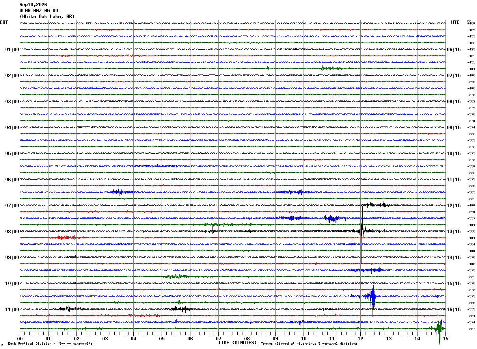The width and height of the screenshot is (477, 349).
Task: Select the blue event near minute 03 at 06:00
Action: click(120, 192)
